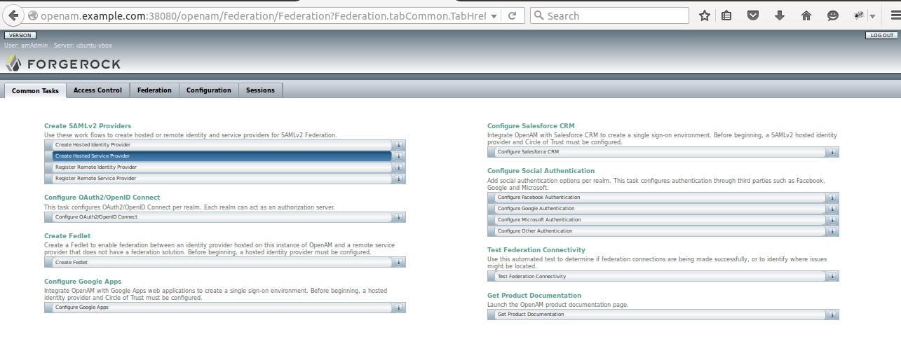Open the URL history dropdown arrow
Screen dimensions: 901x351
tap(495, 15)
